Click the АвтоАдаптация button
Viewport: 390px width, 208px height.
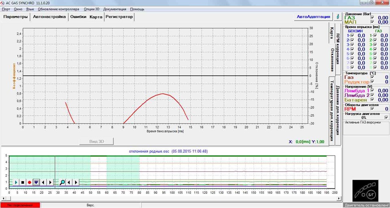tap(313, 17)
